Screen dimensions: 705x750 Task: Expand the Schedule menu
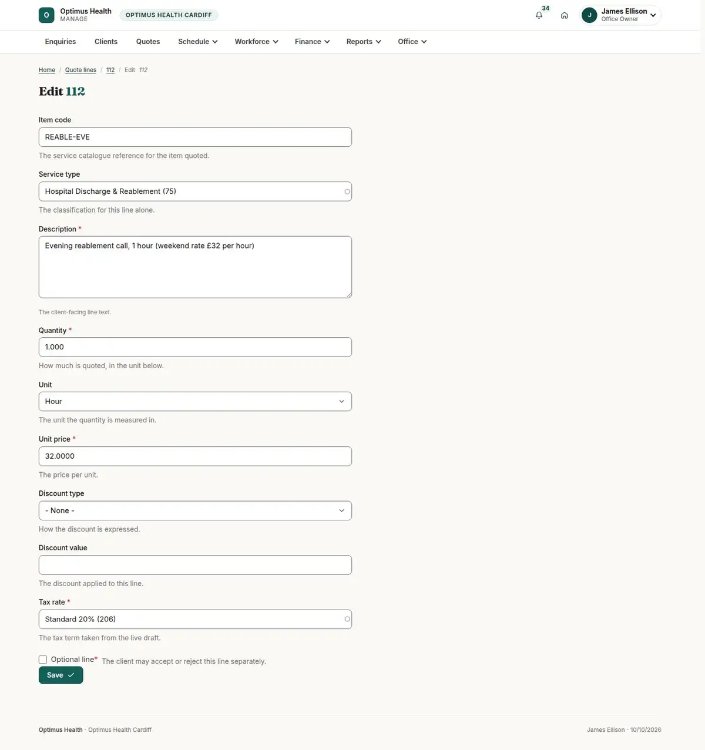click(x=198, y=42)
